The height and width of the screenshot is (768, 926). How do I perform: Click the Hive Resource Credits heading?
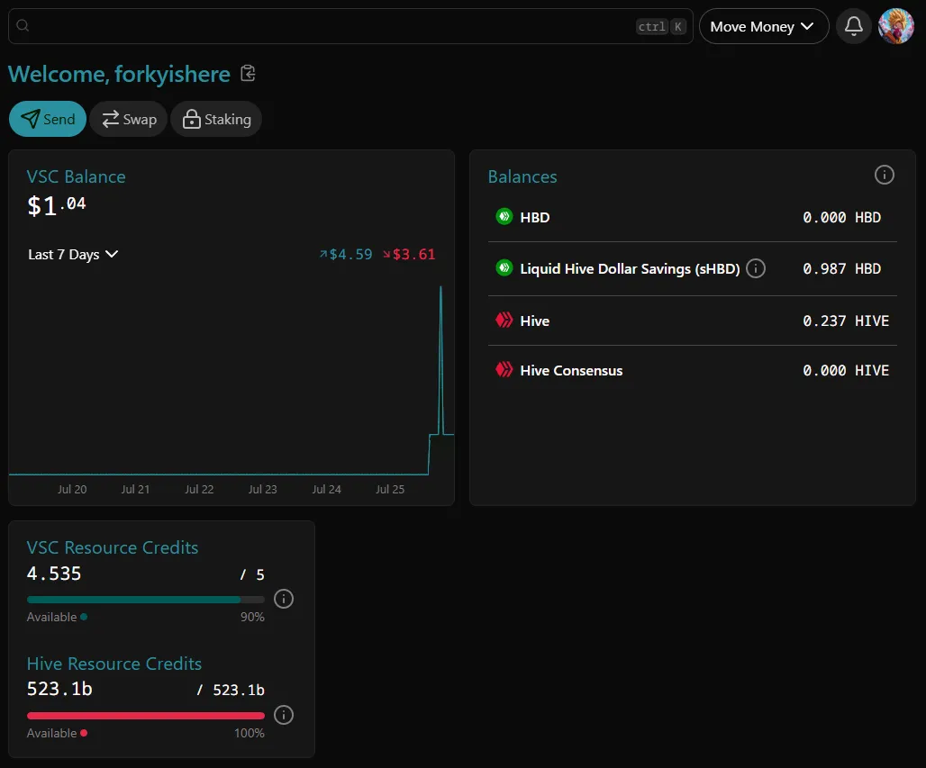pos(114,664)
